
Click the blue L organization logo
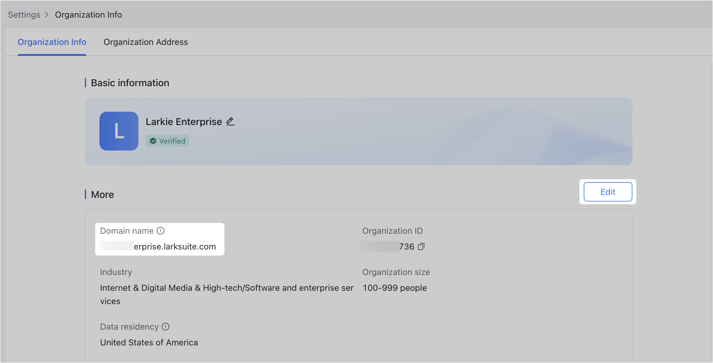point(119,131)
